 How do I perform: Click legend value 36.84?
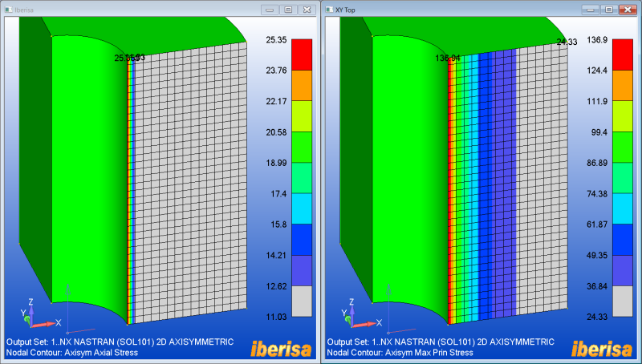[597, 286]
